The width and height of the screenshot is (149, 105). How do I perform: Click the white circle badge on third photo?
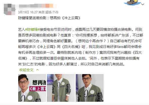(x=92, y=92)
